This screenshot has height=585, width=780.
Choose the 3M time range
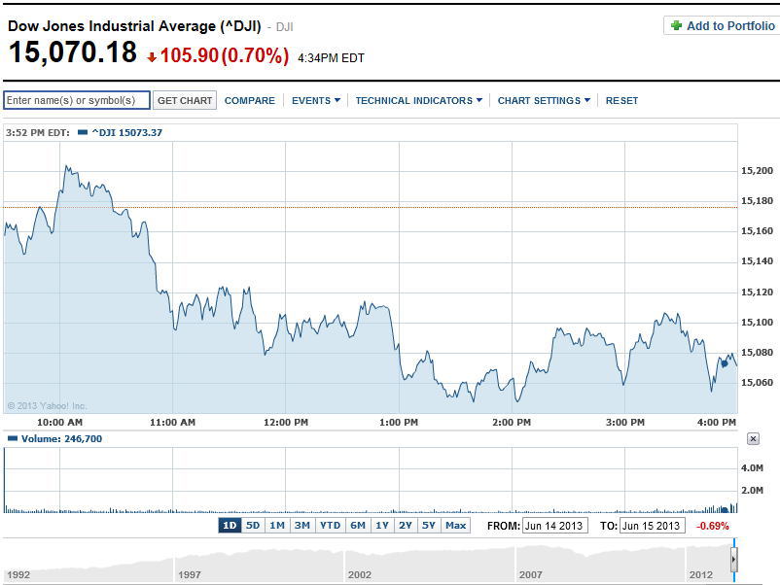coord(301,526)
